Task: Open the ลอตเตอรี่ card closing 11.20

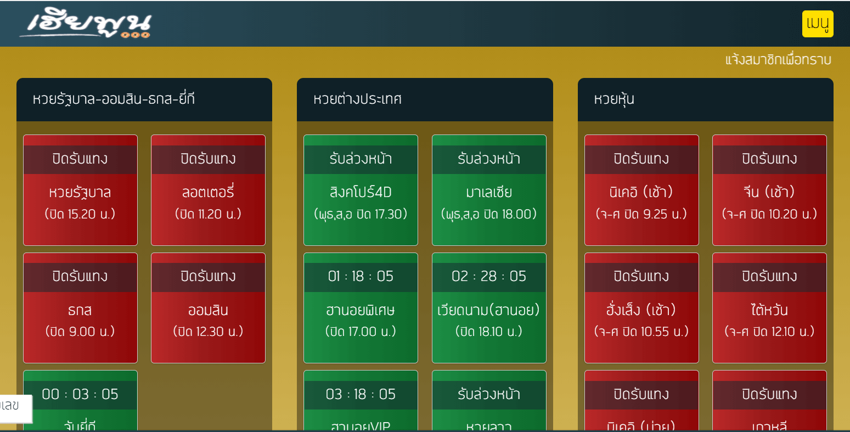Action: click(208, 190)
